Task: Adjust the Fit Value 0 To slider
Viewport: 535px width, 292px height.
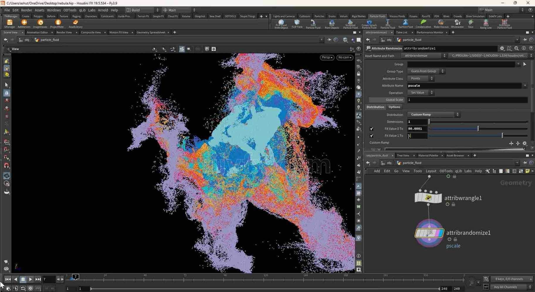Action: click(478, 128)
